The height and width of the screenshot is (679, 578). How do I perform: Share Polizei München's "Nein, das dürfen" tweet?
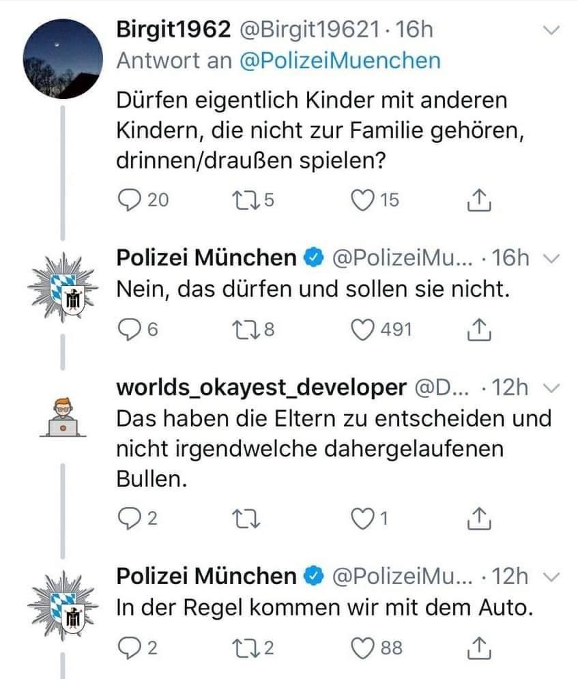point(480,330)
